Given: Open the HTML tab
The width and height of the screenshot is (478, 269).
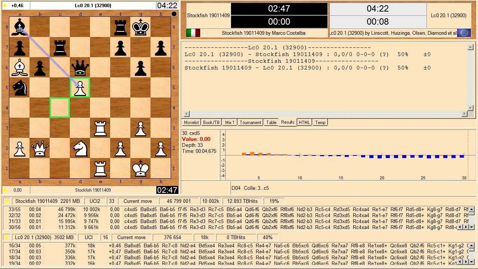Looking at the screenshot, I should click(304, 123).
